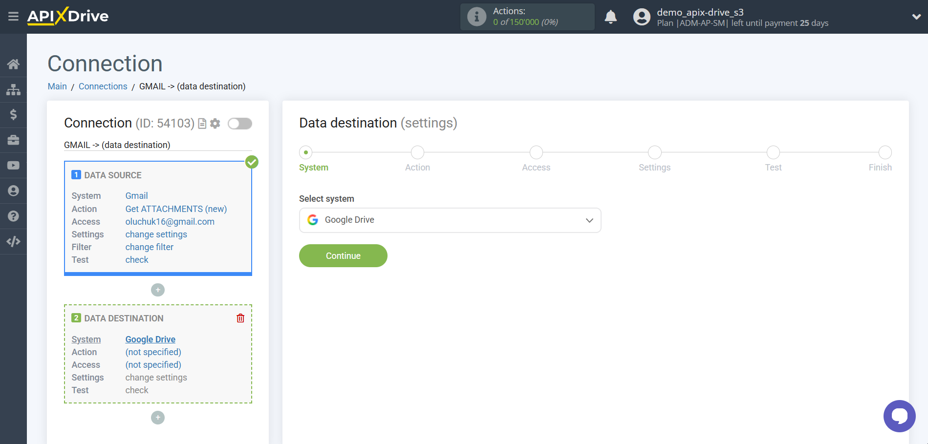Click the ApiX-Drive logo

tap(68, 16)
